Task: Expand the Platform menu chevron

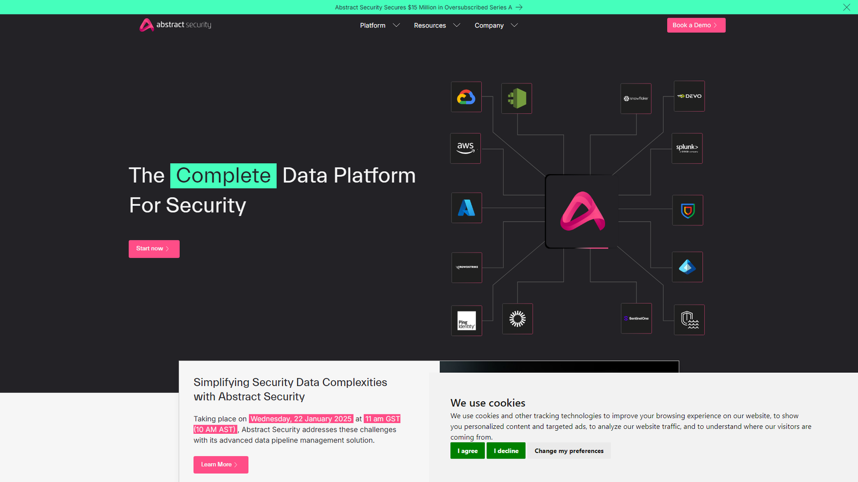Action: pos(396,25)
